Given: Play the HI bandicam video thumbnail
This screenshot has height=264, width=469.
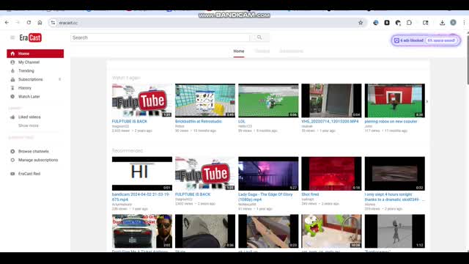Looking at the screenshot, I should coord(142,174).
